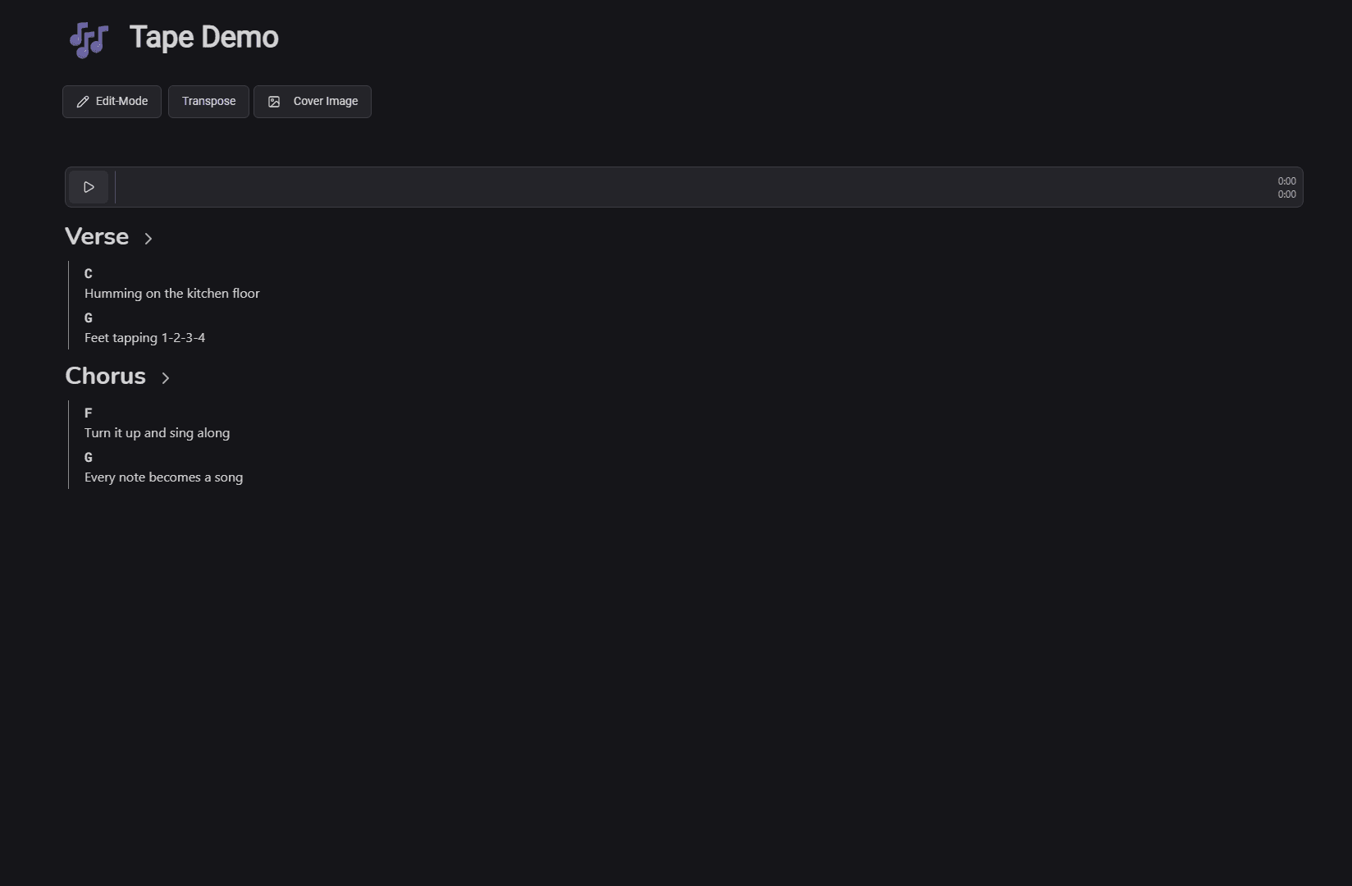Select the Chorus section heading
Screen dimensions: 1352x886
[x=105, y=377]
